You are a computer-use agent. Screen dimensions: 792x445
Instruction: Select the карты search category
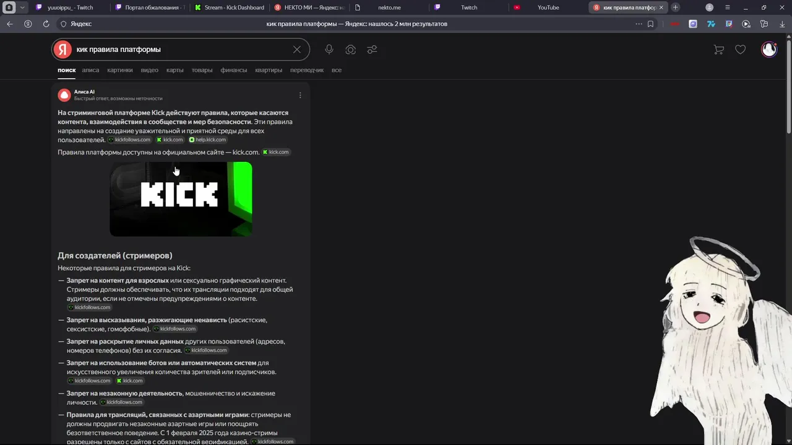pyautogui.click(x=175, y=70)
